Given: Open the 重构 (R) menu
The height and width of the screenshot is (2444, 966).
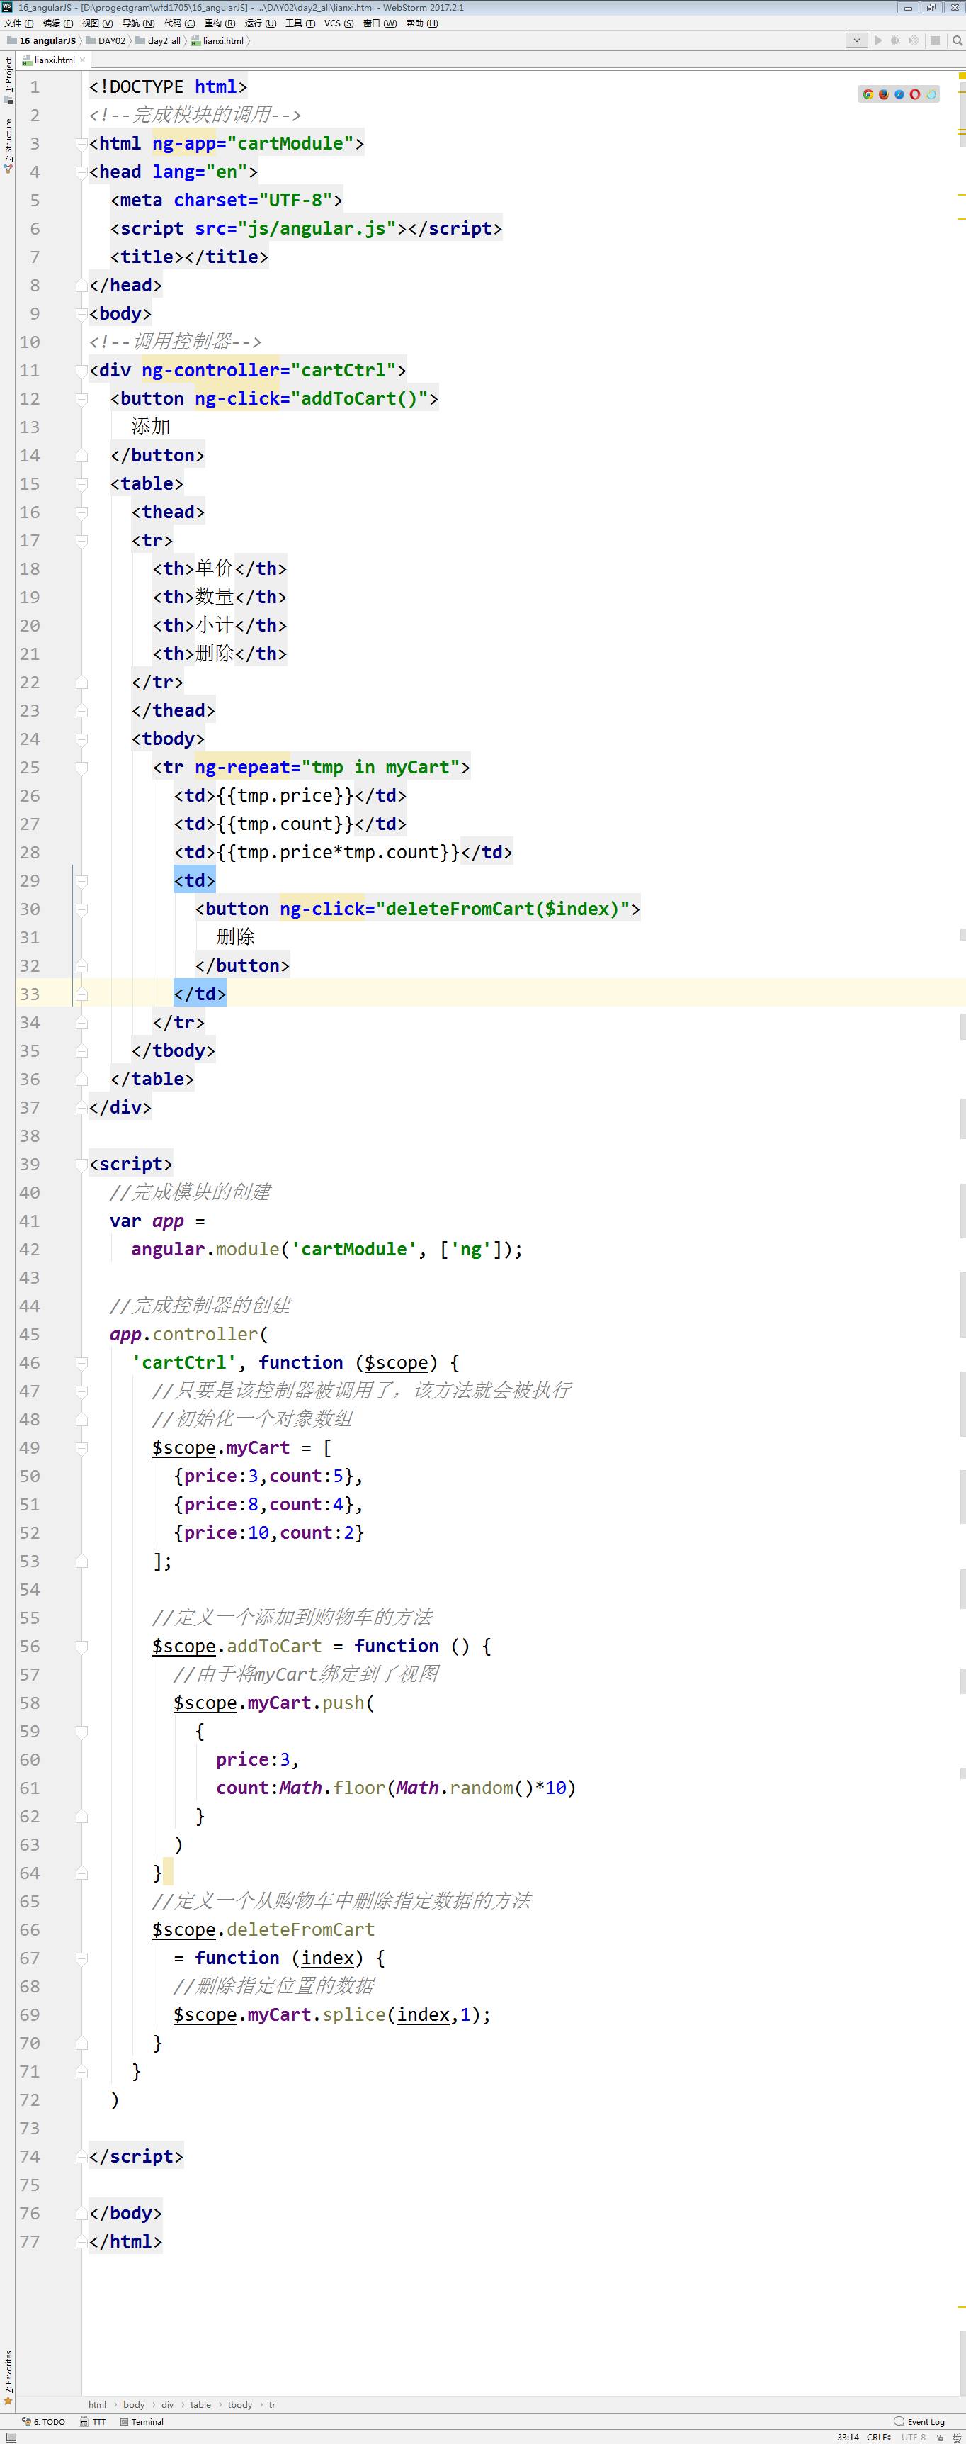Looking at the screenshot, I should tap(220, 23).
